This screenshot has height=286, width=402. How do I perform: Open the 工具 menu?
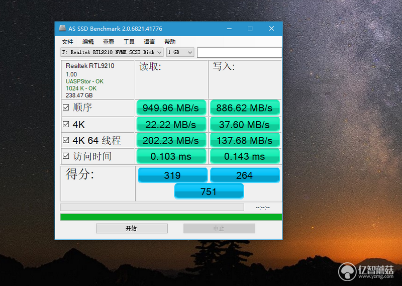[x=129, y=42]
